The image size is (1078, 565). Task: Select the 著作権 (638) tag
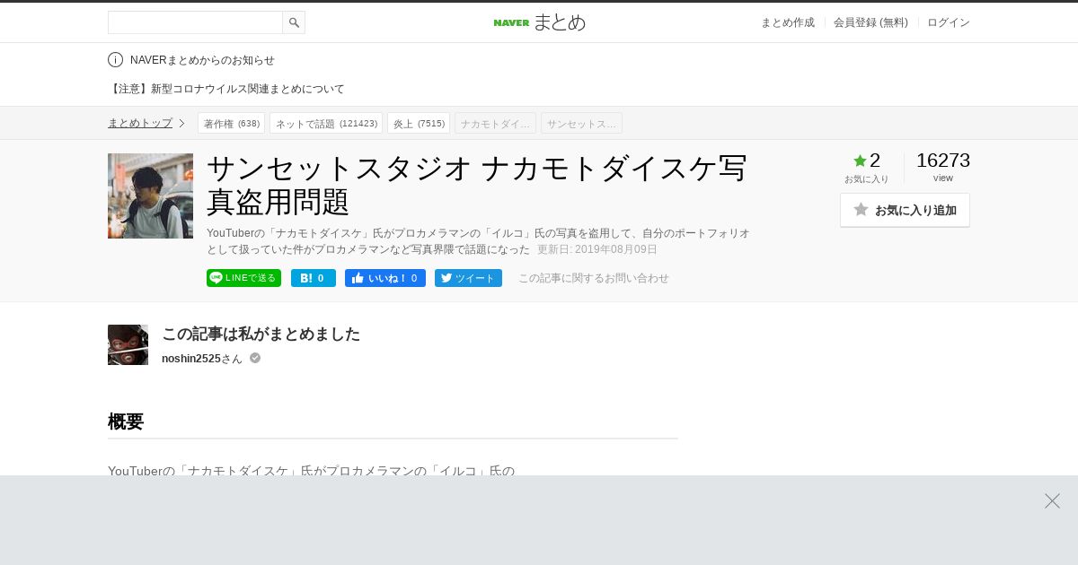click(x=231, y=123)
